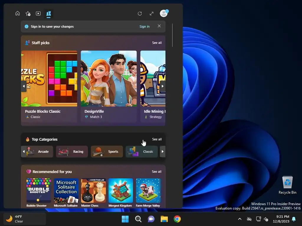Click the Sign in link
The image size is (302, 226).
pyautogui.click(x=145, y=26)
